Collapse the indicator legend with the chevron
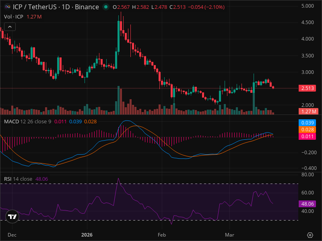322x241 pixels. (x=10, y=27)
